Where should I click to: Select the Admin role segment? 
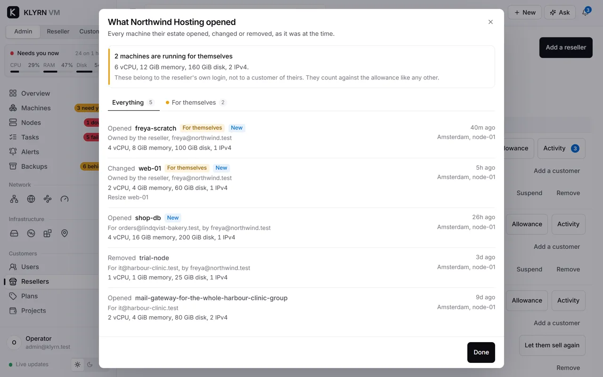(23, 32)
